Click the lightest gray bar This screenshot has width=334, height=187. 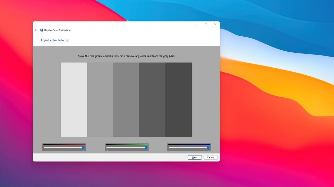(73, 100)
